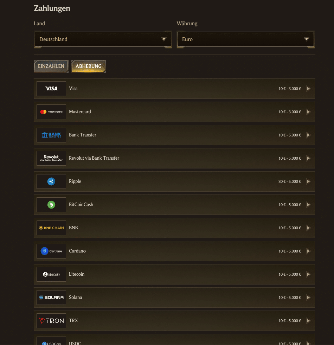Click the Cardano logo
This screenshot has width=334, height=345.
(x=51, y=251)
